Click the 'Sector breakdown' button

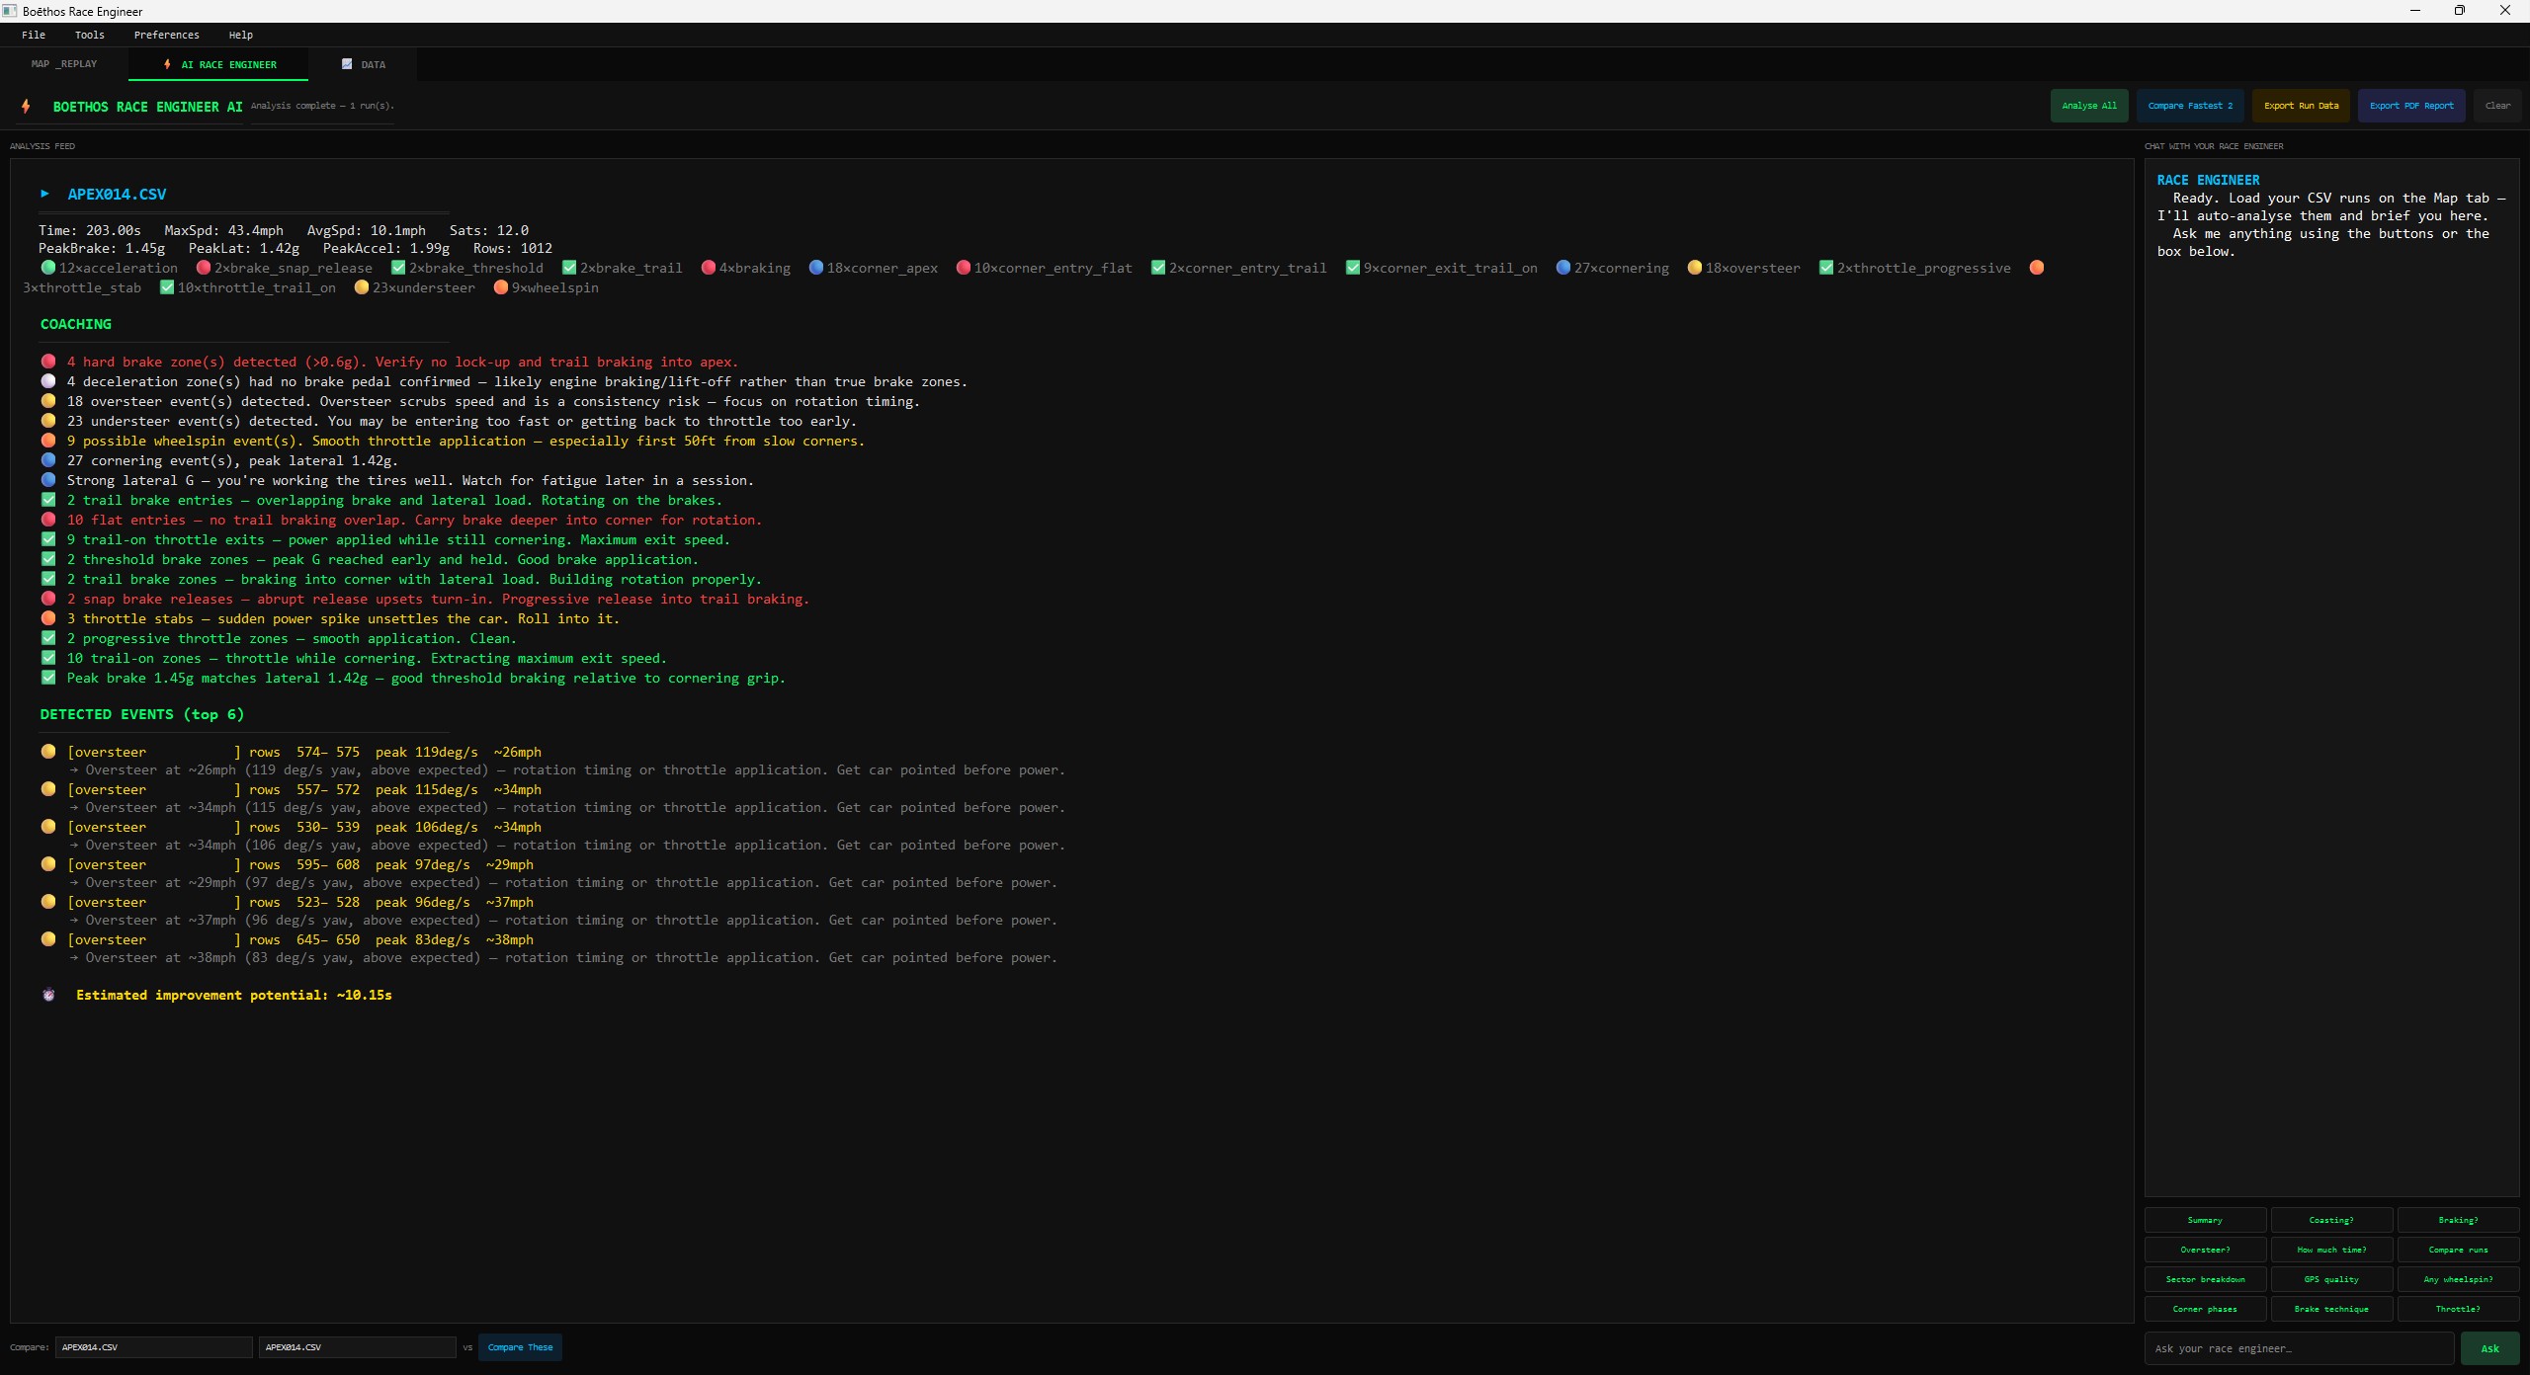click(2205, 1279)
